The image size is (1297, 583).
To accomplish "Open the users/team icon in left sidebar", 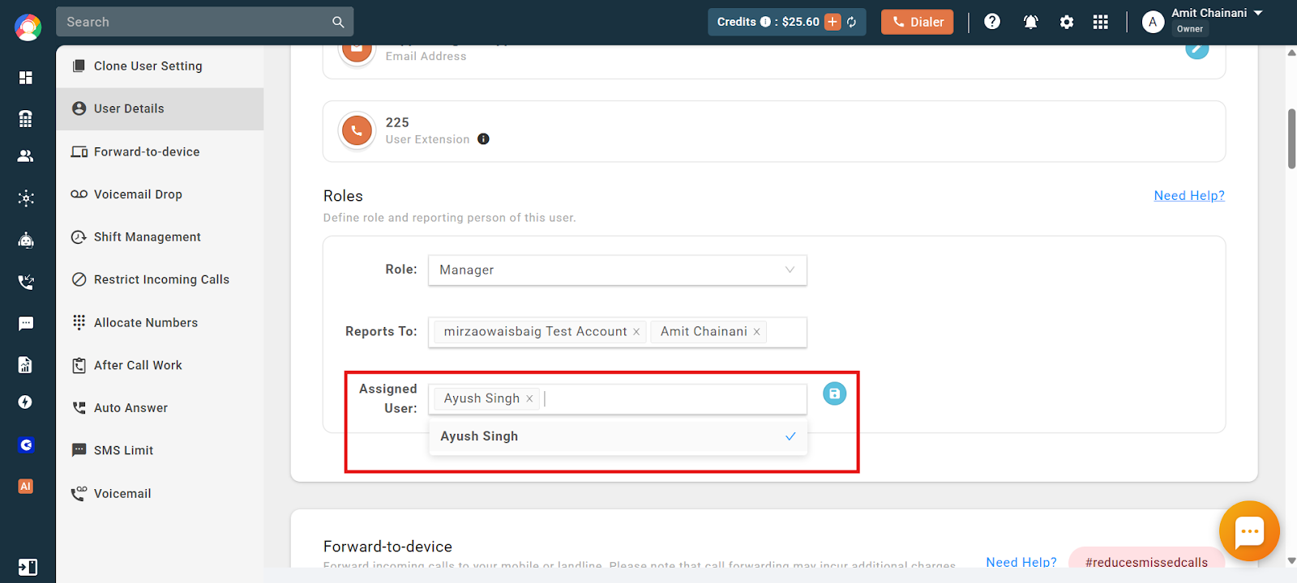I will tap(26, 156).
